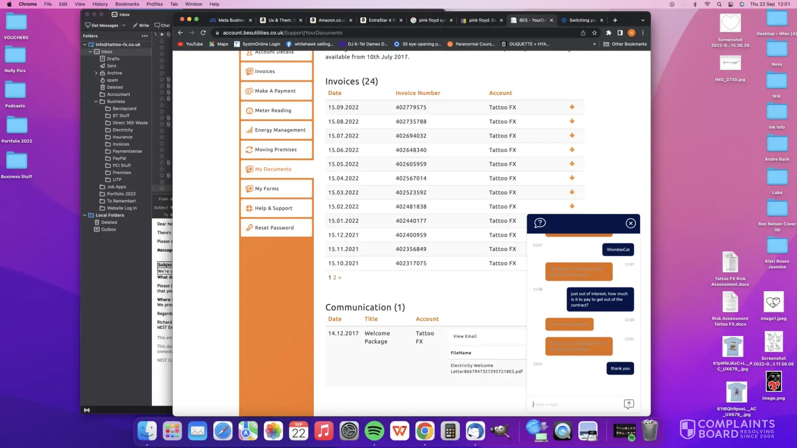Go to page 2 of invoices
797x448 pixels.
pos(335,278)
